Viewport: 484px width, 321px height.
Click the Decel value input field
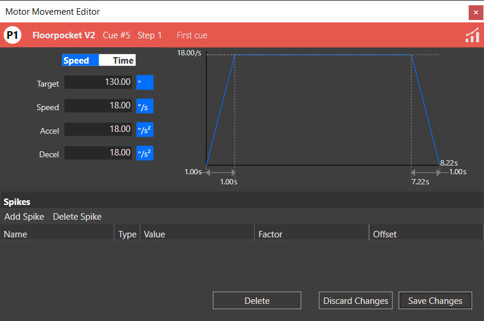tap(98, 153)
